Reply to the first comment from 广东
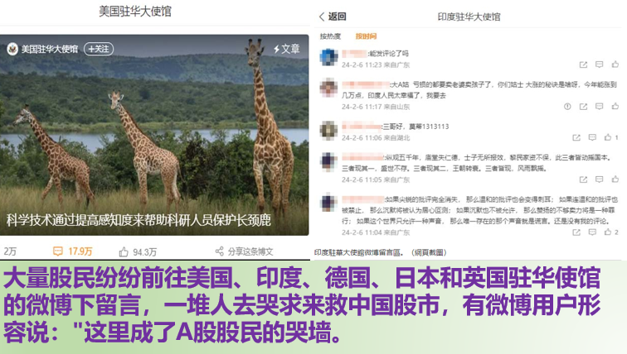The image size is (627, 354). [599, 65]
